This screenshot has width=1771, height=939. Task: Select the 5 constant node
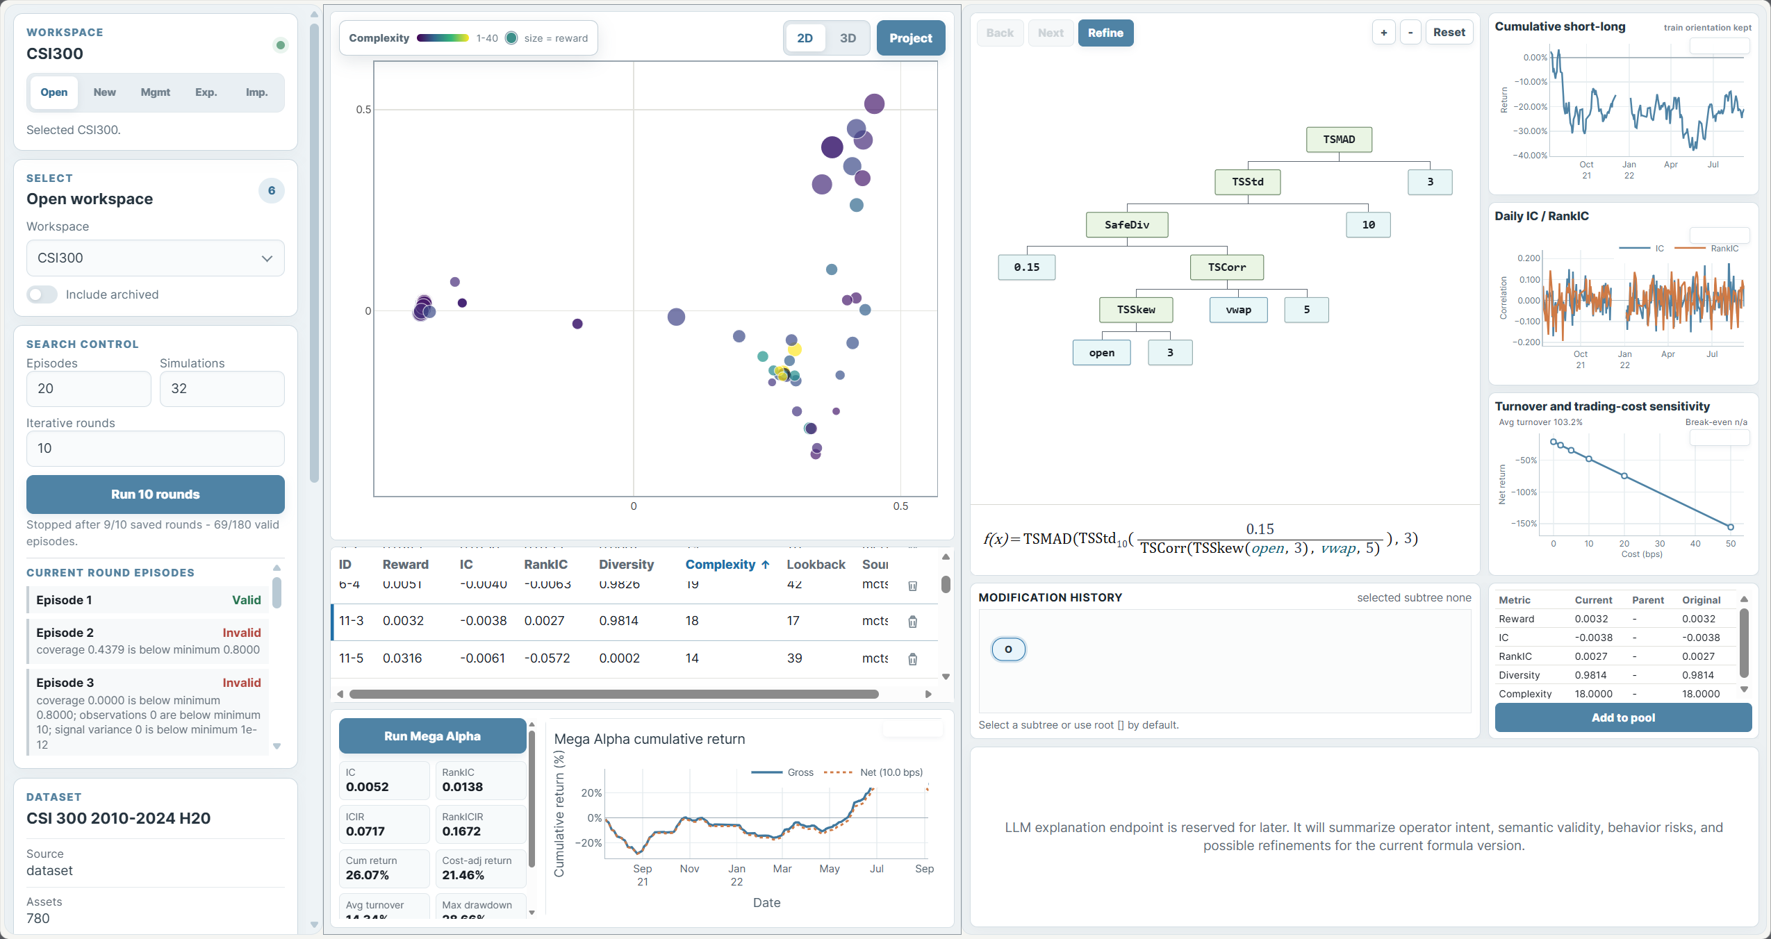coord(1306,310)
